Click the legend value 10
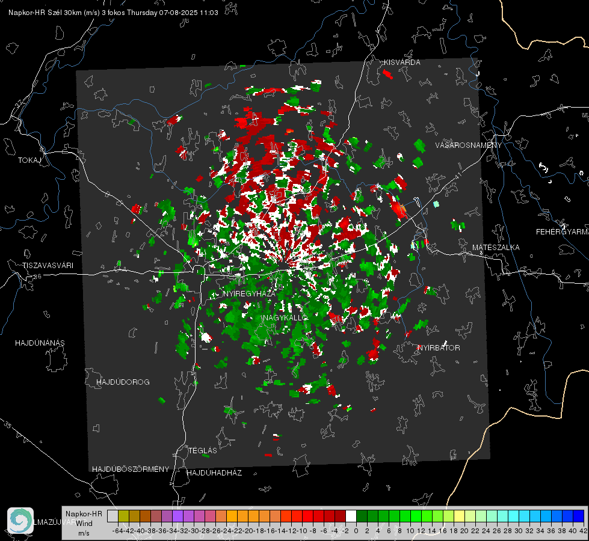The width and height of the screenshot is (589, 541). [410, 531]
